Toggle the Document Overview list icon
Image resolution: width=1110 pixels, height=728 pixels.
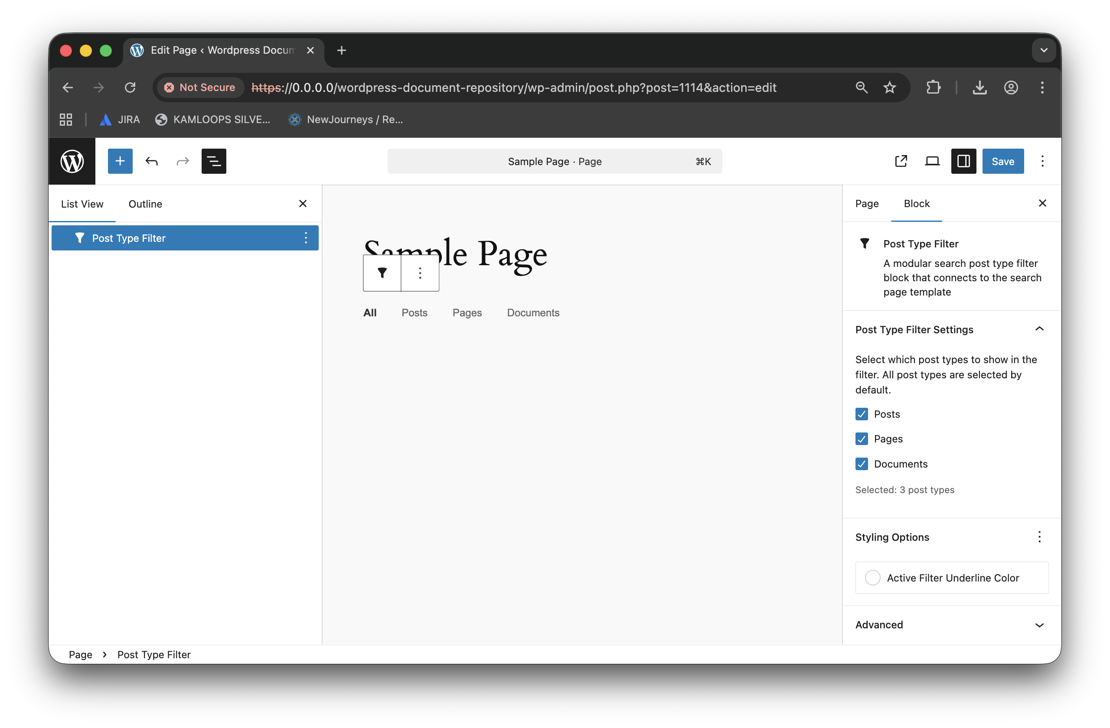pos(214,161)
